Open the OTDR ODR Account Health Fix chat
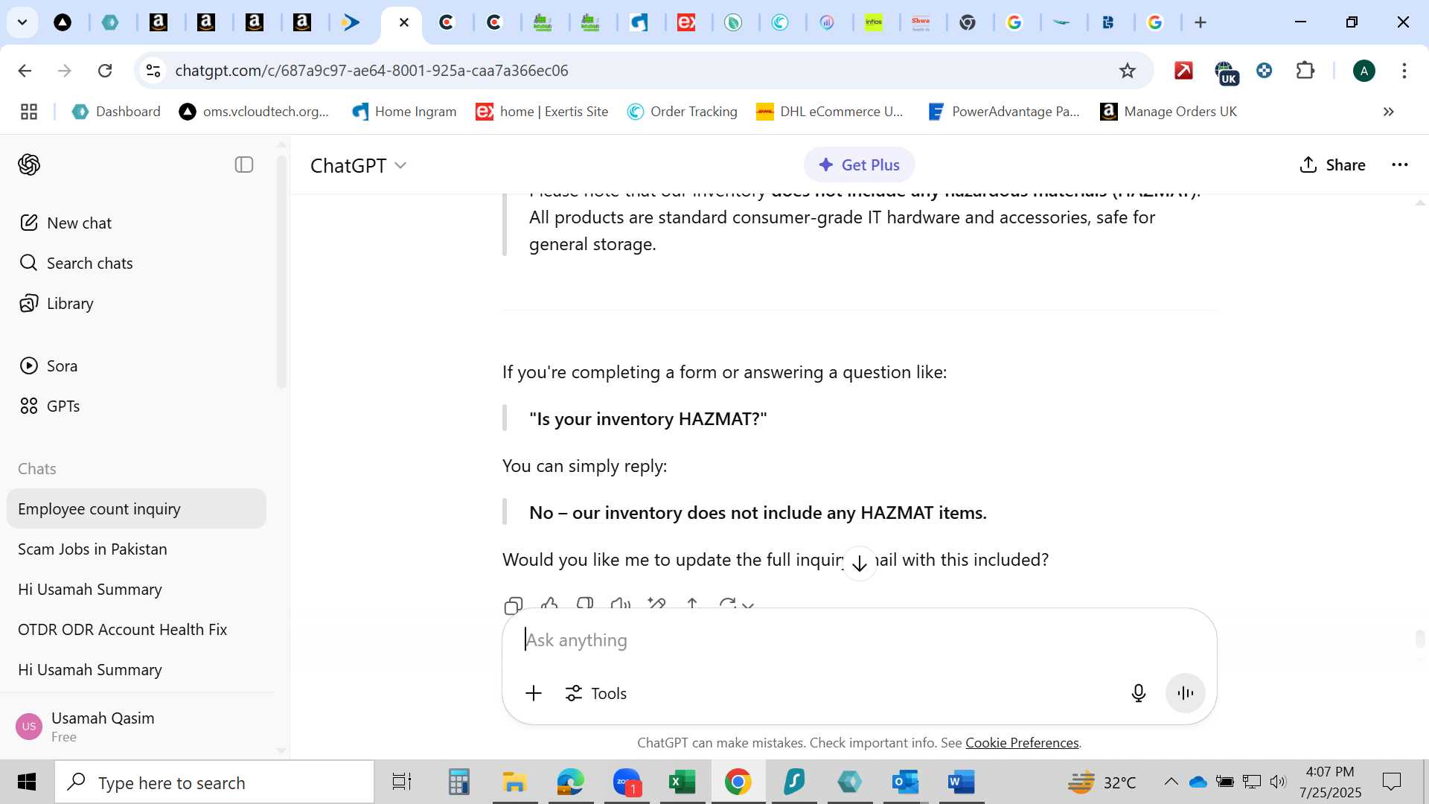 [136, 629]
